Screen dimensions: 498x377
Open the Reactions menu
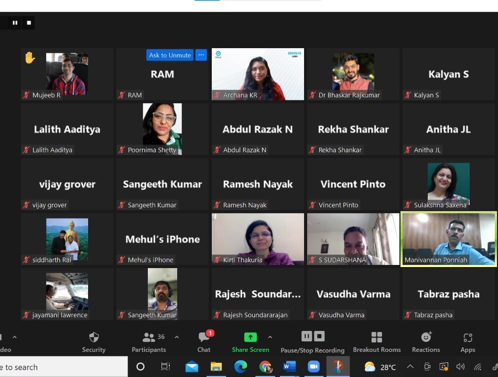426,342
